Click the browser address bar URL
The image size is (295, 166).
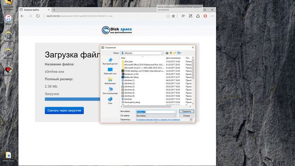coord(79,16)
